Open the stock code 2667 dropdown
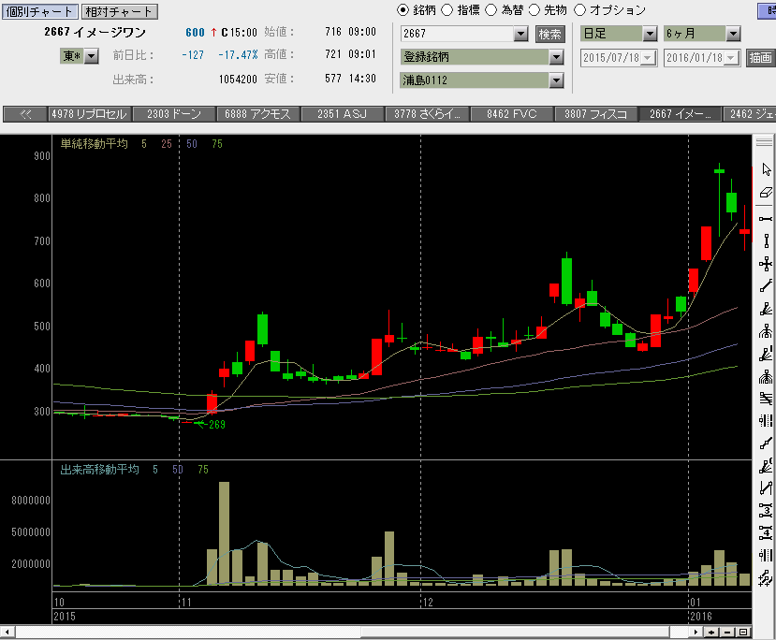This screenshot has width=776, height=640. pyautogui.click(x=520, y=34)
